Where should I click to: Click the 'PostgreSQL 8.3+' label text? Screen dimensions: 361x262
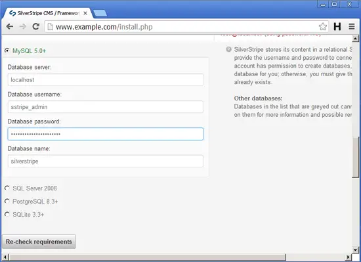pyautogui.click(x=35, y=202)
